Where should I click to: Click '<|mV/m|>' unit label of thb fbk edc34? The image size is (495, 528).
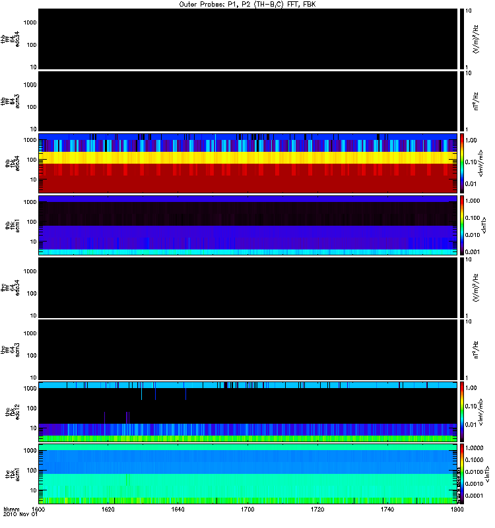[480, 163]
